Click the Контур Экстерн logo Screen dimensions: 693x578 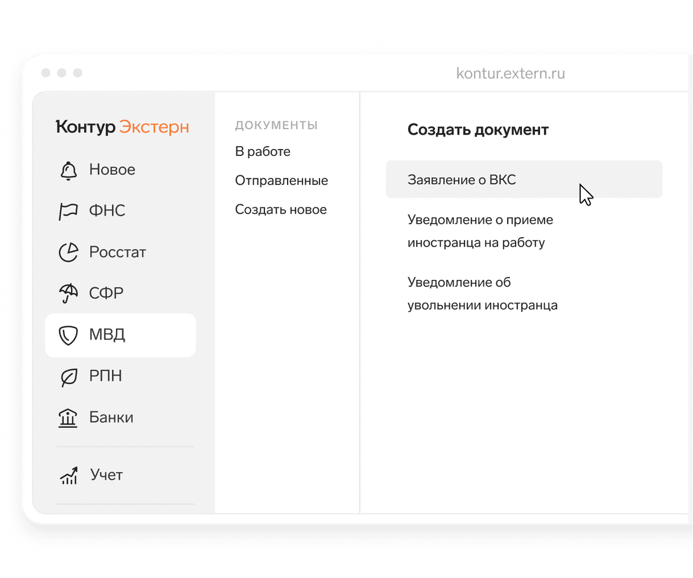point(122,127)
